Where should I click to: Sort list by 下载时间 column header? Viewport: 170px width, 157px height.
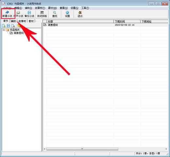tap(127, 22)
